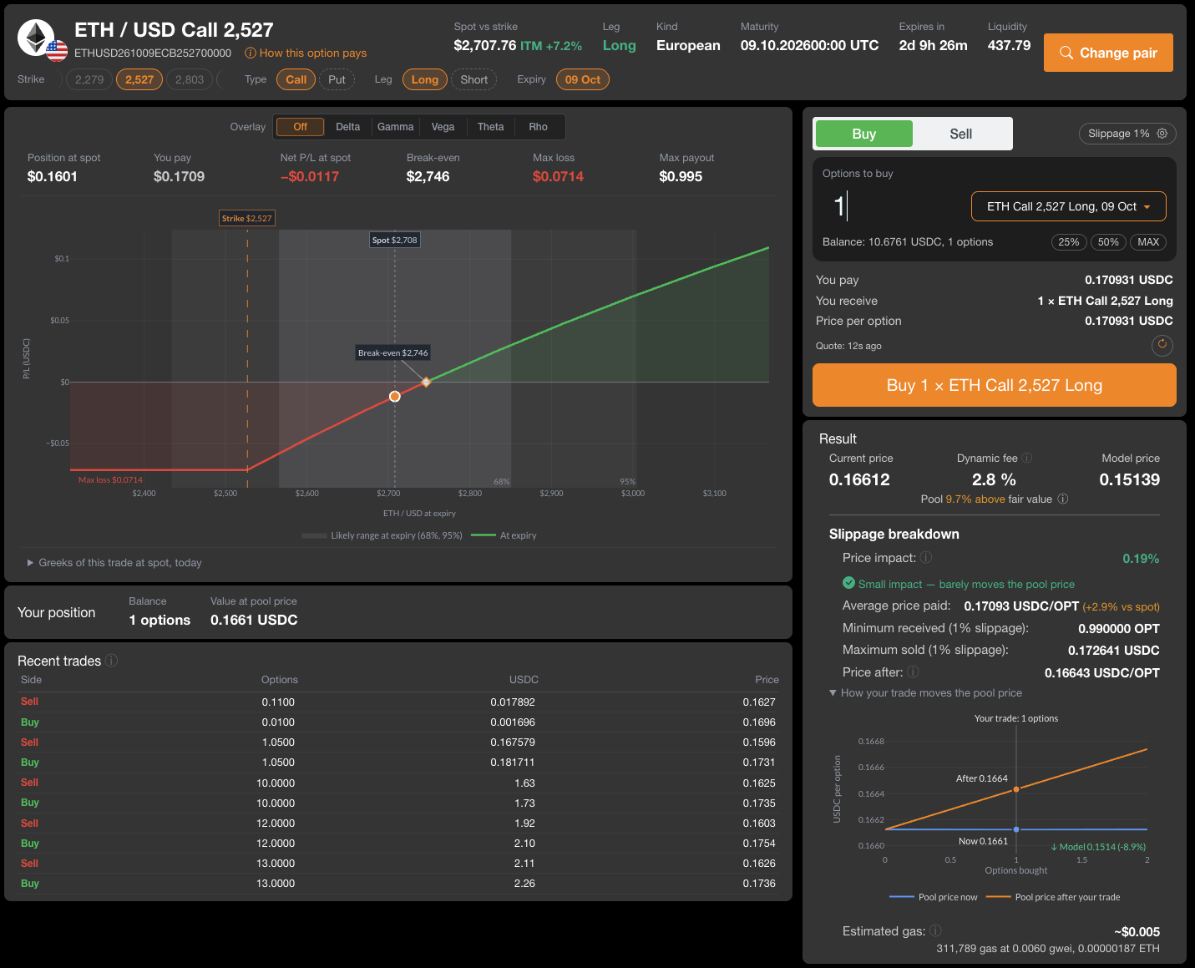Click the Now 0.1661 point on pool chart
Viewport: 1195px width, 968px height.
coord(1016,829)
